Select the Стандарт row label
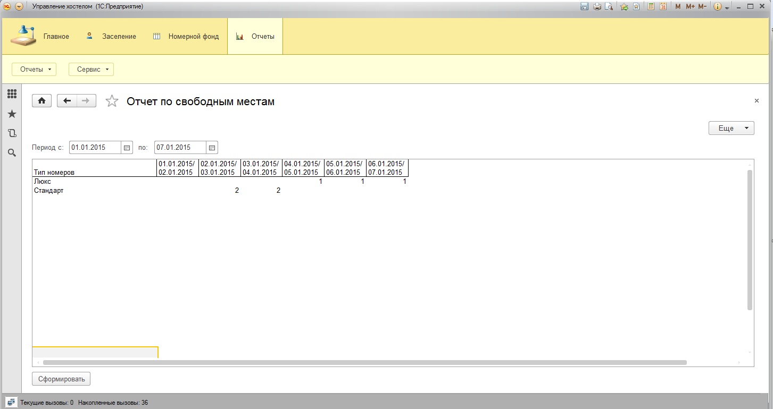The height and width of the screenshot is (409, 773). coord(48,191)
